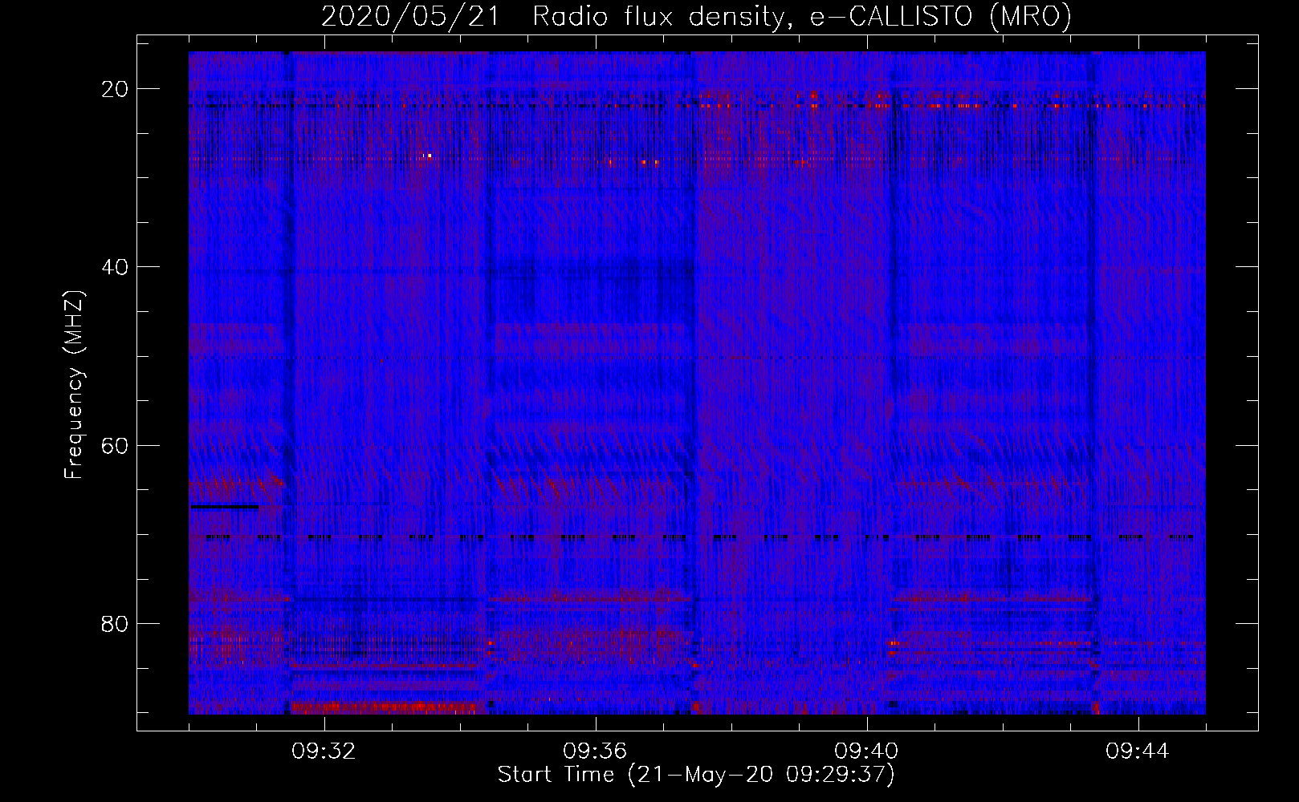
Task: Click the 'Start Time (21-May-20 09:29:37)' axis label
Action: [x=696, y=775]
